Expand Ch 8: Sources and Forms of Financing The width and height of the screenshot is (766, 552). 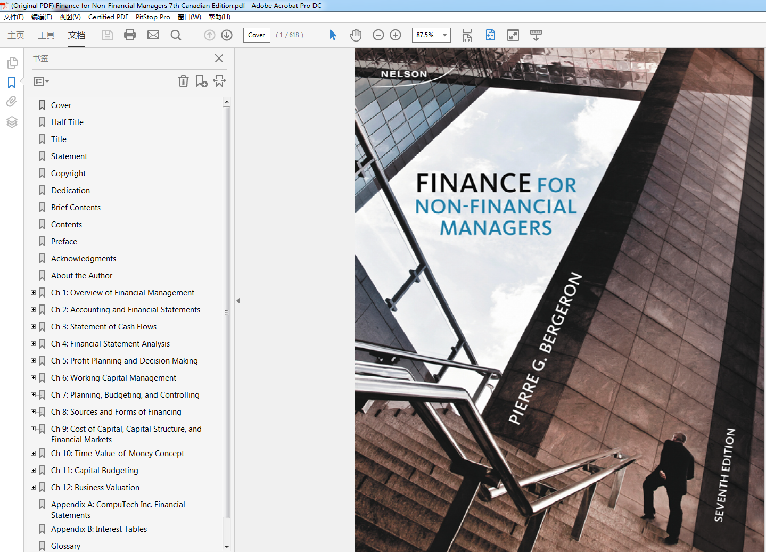[x=33, y=412]
